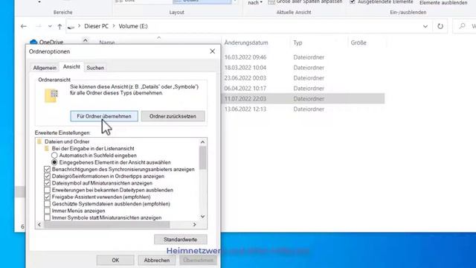
Task: Sort by Größe column header
Action: point(358,42)
